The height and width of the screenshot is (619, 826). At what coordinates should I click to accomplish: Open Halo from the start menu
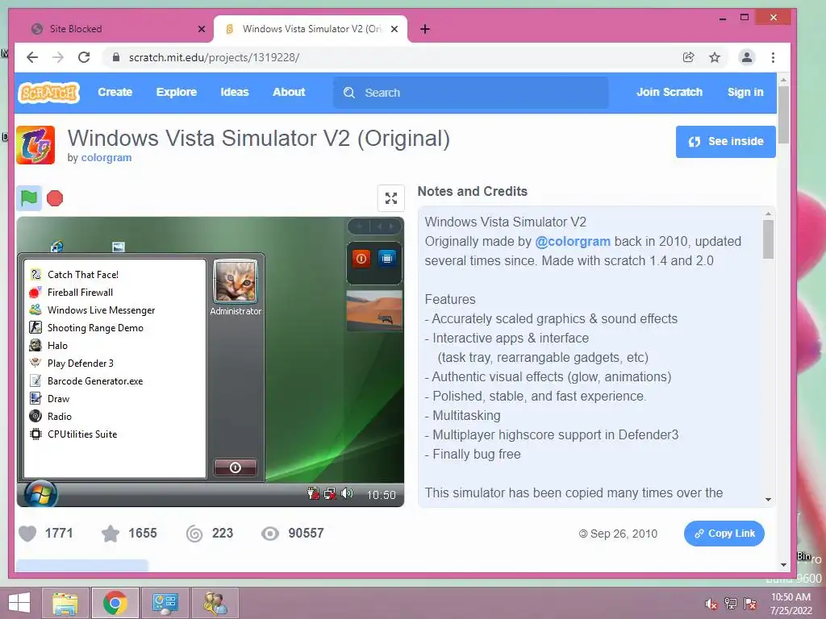click(57, 345)
